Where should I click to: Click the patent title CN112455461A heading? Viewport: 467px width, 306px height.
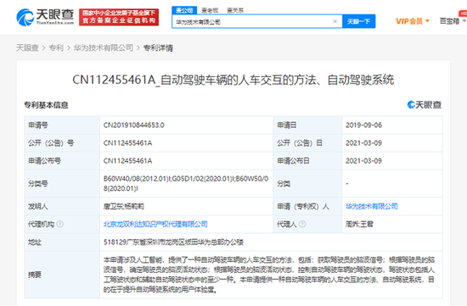tap(233, 80)
